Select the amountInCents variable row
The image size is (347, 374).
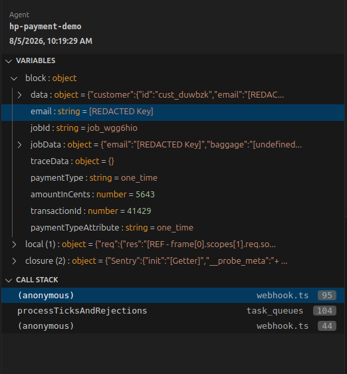pos(173,195)
